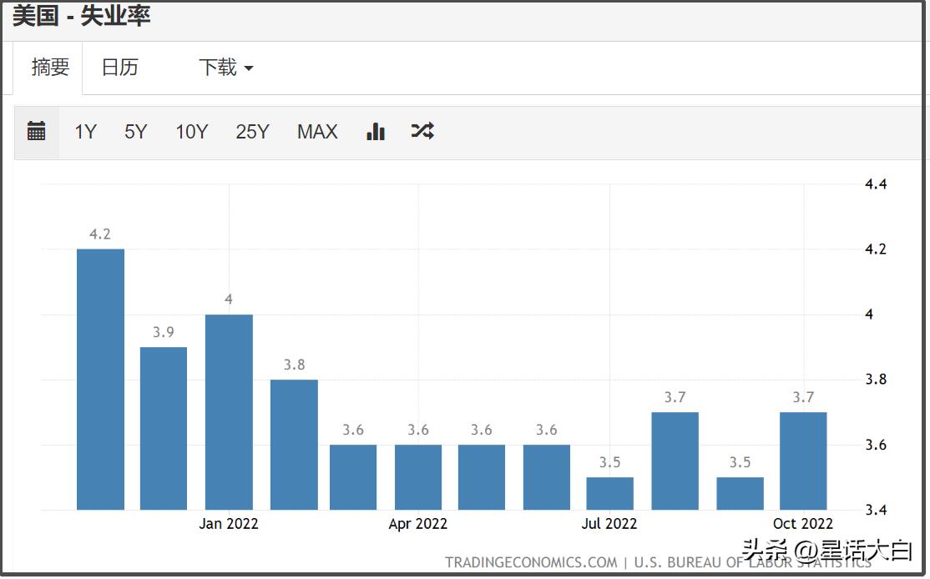This screenshot has height=579, width=930.
Task: Select the 5Y time range
Action: click(x=135, y=132)
